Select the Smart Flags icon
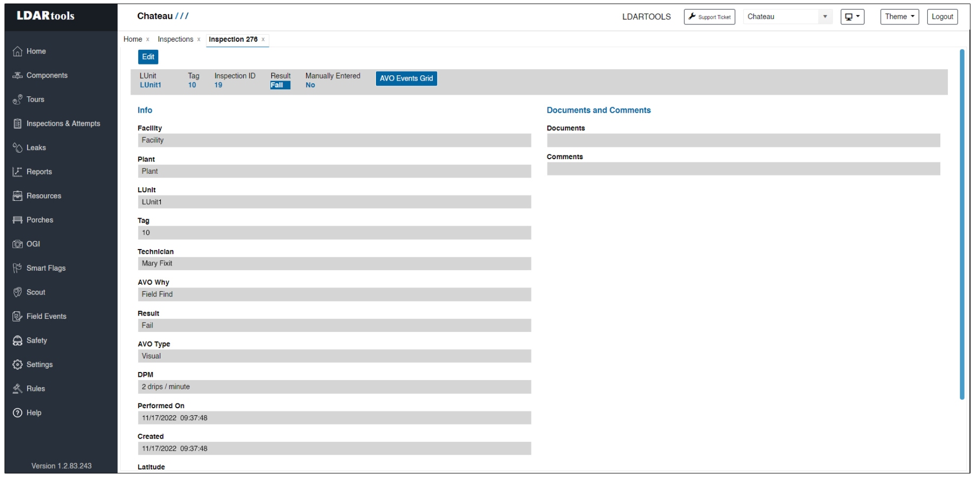The width and height of the screenshot is (975, 477). pyautogui.click(x=18, y=268)
